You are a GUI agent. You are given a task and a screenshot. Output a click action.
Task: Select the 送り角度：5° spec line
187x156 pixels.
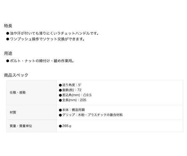tap(72, 85)
